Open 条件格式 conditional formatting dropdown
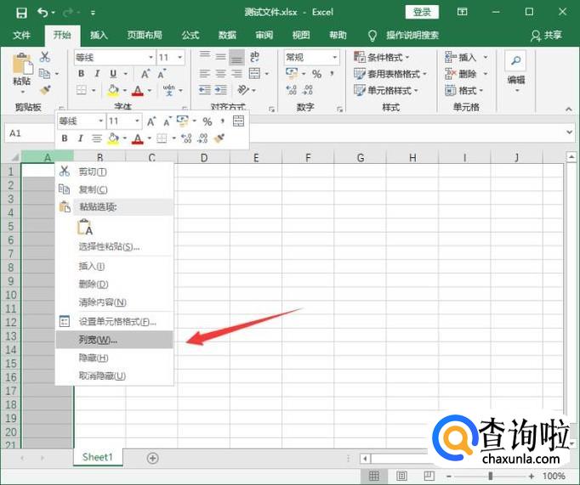The height and width of the screenshot is (485, 580). pos(382,57)
